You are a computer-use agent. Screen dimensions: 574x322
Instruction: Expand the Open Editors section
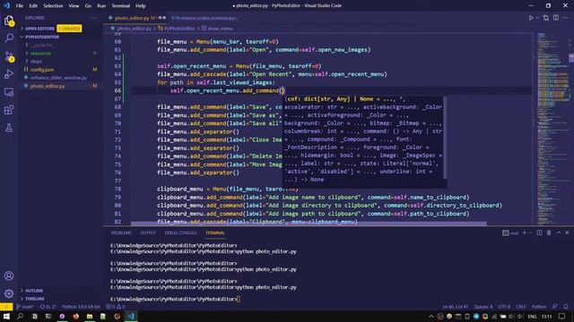[x=39, y=29]
